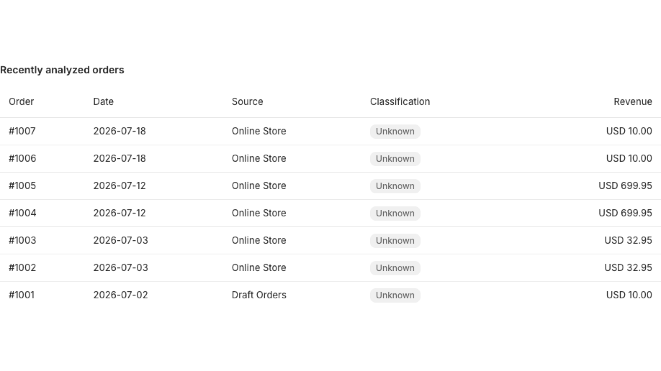Click the USD 32.95 revenue for order #1003
661x371 pixels.
628,240
